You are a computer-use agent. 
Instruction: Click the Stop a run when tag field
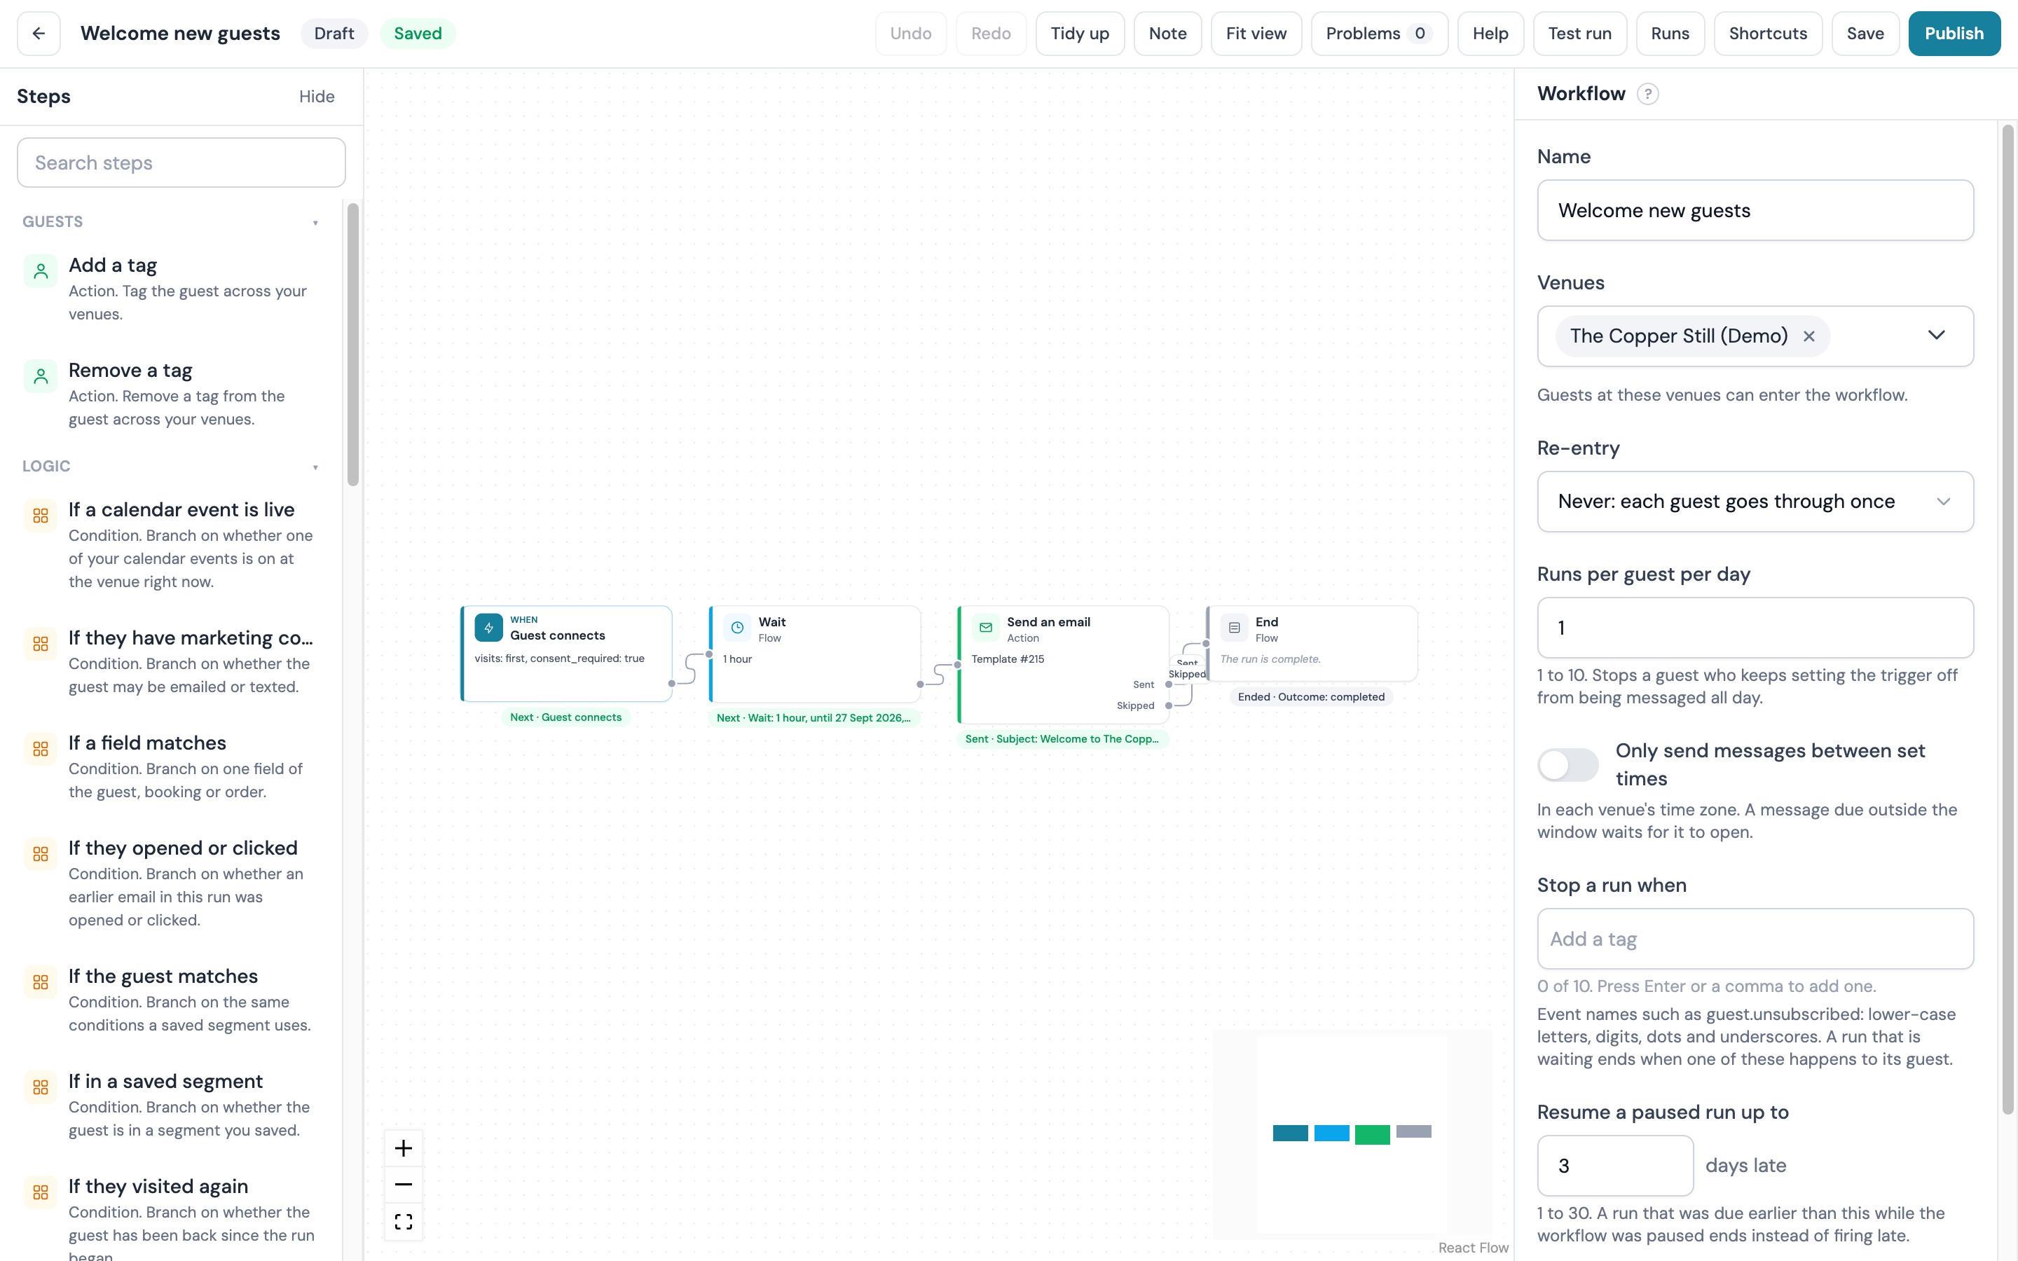pos(1755,939)
